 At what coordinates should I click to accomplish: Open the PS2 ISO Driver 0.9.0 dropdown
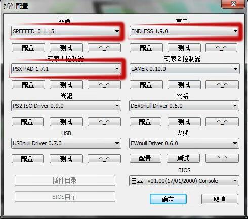pyautogui.click(x=66, y=106)
